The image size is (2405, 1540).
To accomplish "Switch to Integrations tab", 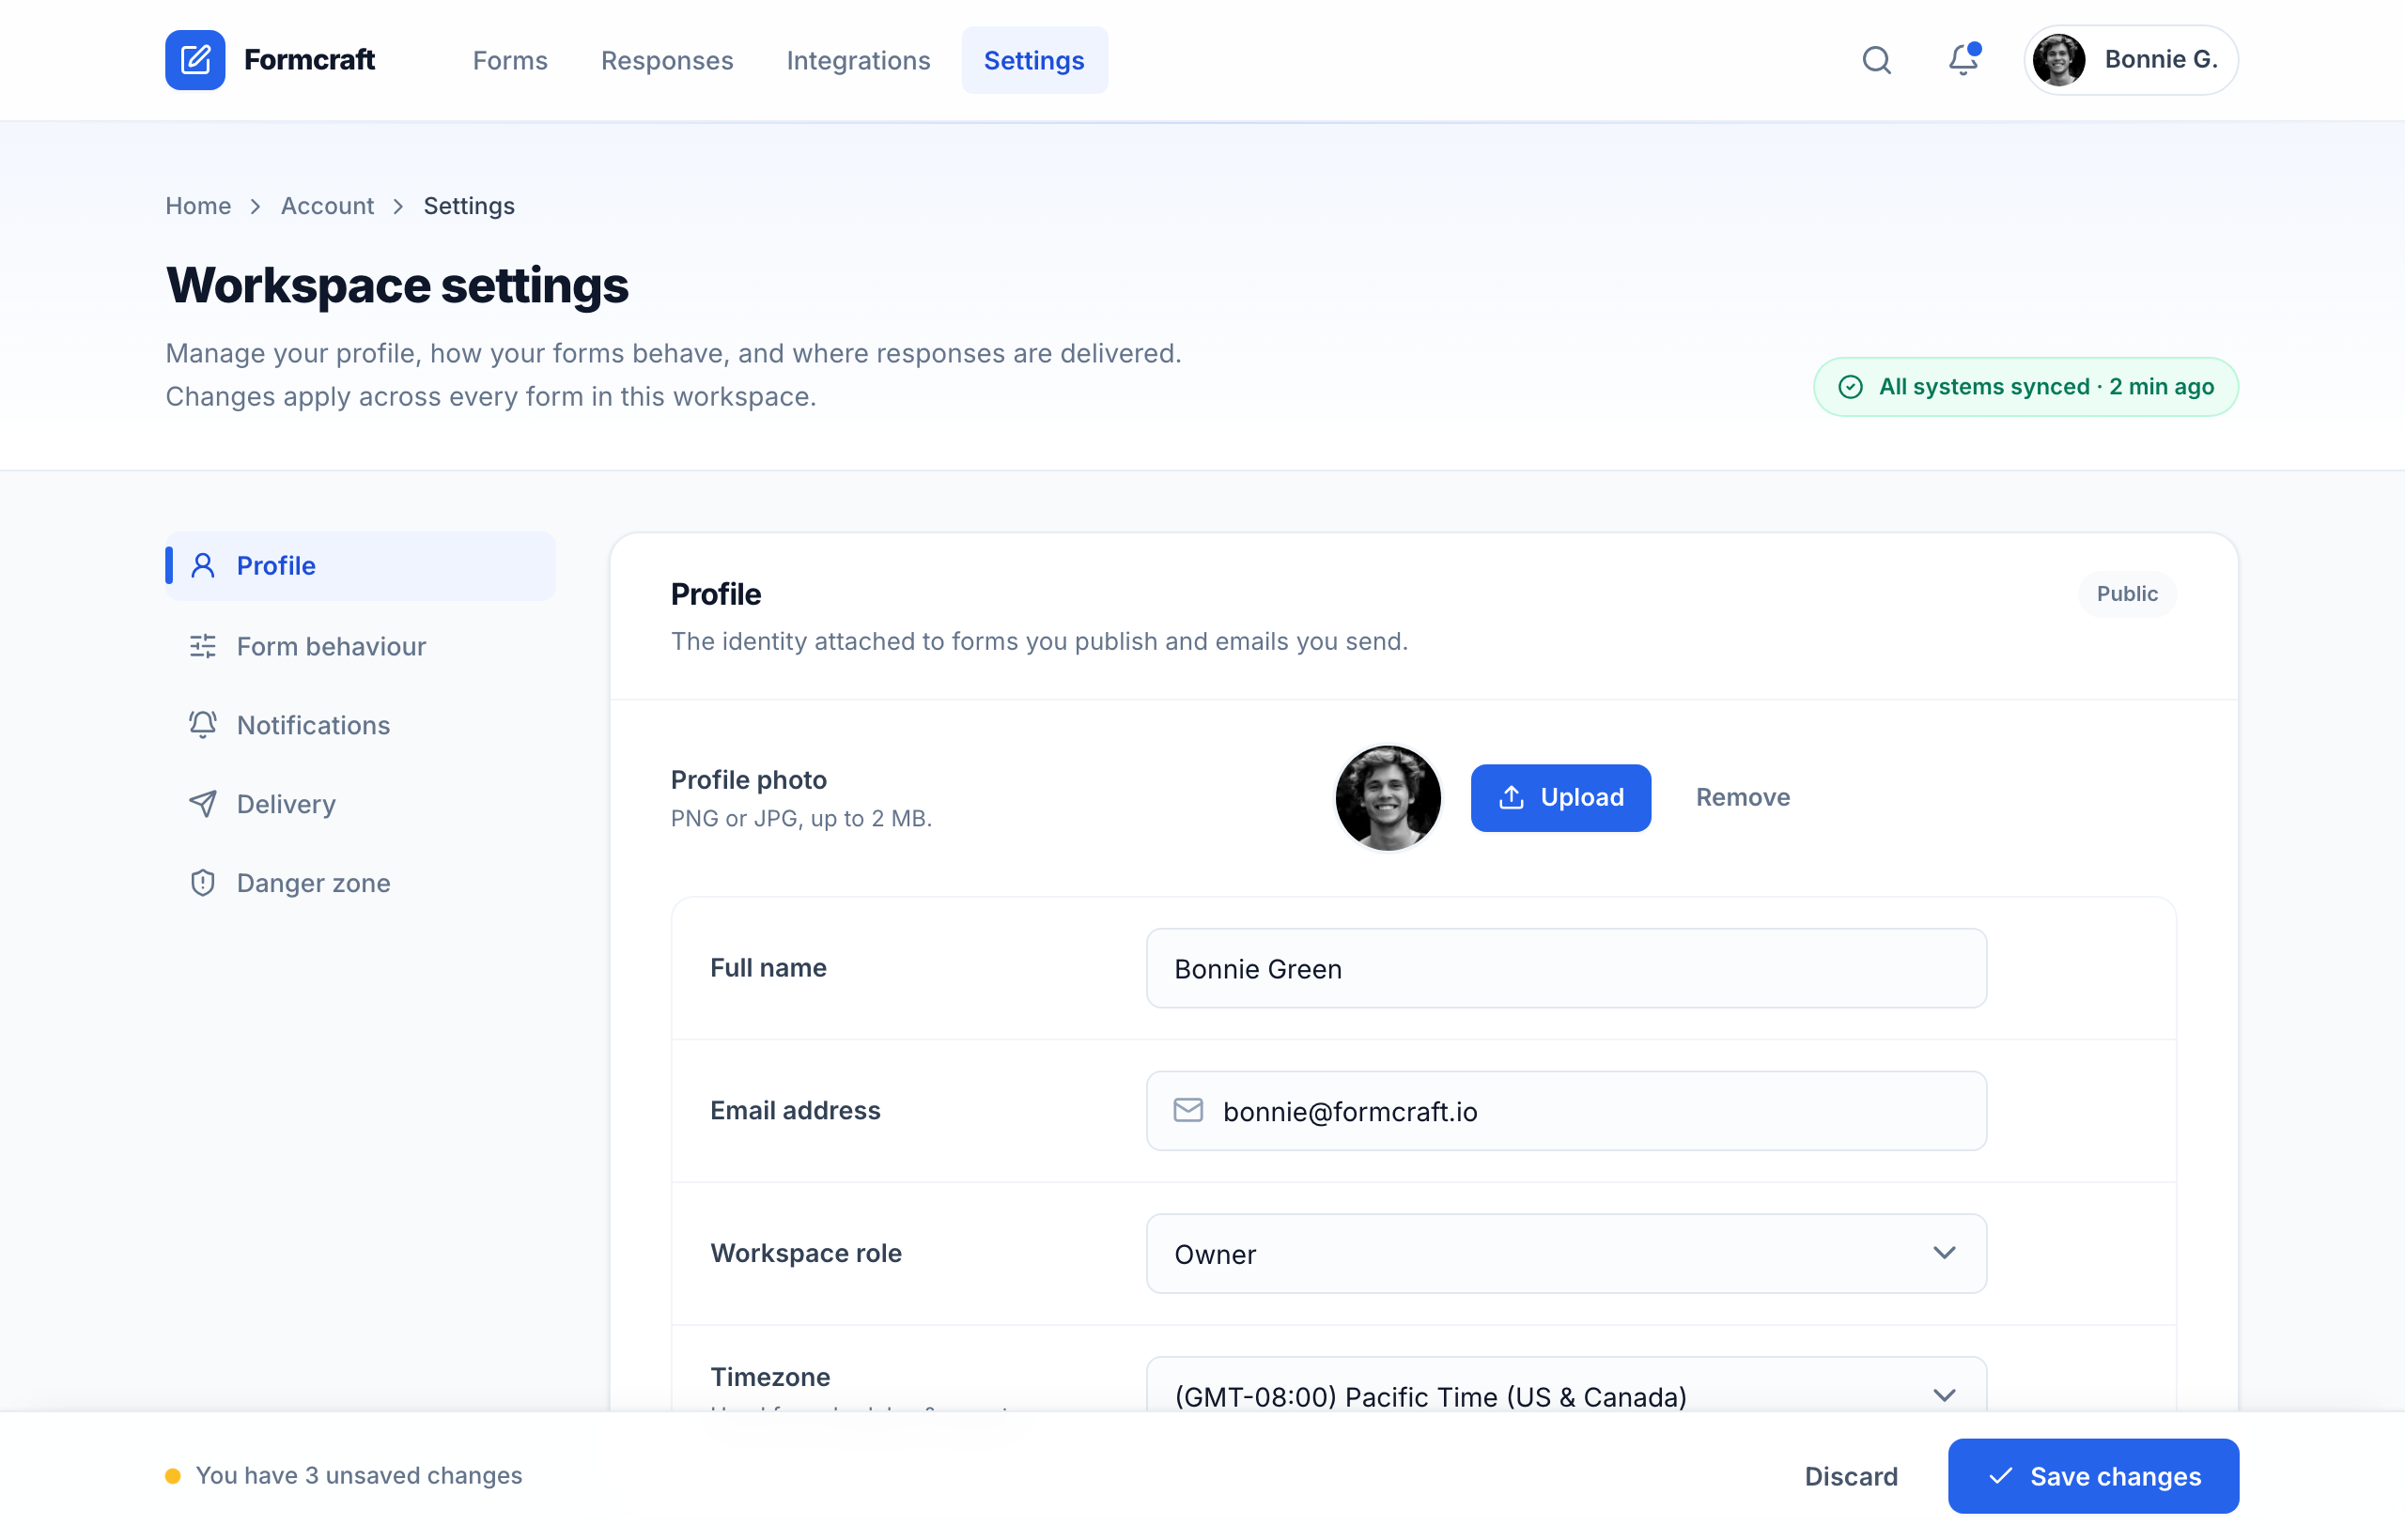I will click(x=859, y=60).
